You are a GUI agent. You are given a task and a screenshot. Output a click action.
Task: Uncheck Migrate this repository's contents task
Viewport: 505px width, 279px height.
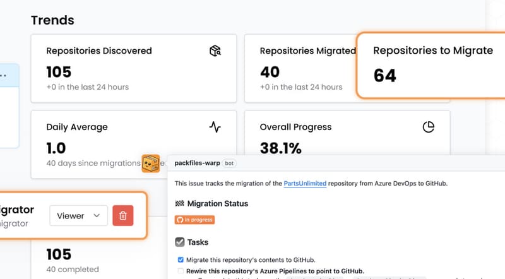(181, 259)
